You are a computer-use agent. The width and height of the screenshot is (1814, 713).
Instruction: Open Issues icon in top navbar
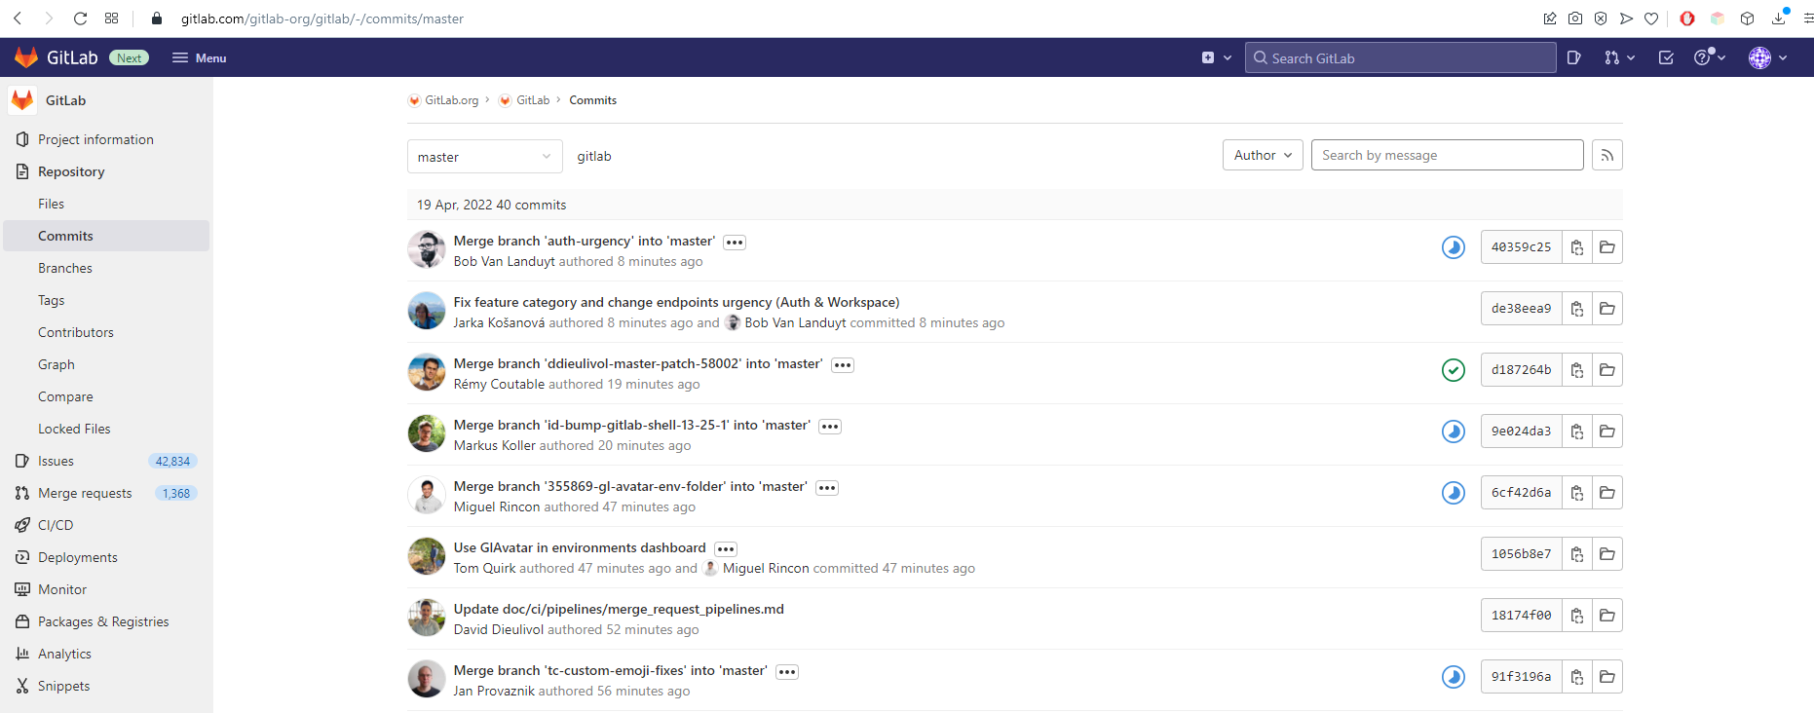point(1574,57)
